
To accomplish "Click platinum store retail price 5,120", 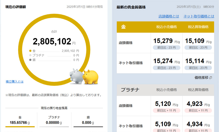I will [163, 104].
